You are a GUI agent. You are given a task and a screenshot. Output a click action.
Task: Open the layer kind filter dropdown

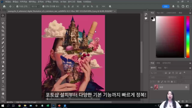click(x=157, y=73)
